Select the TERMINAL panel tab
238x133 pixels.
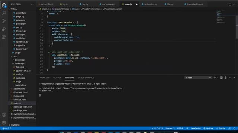[70, 78]
